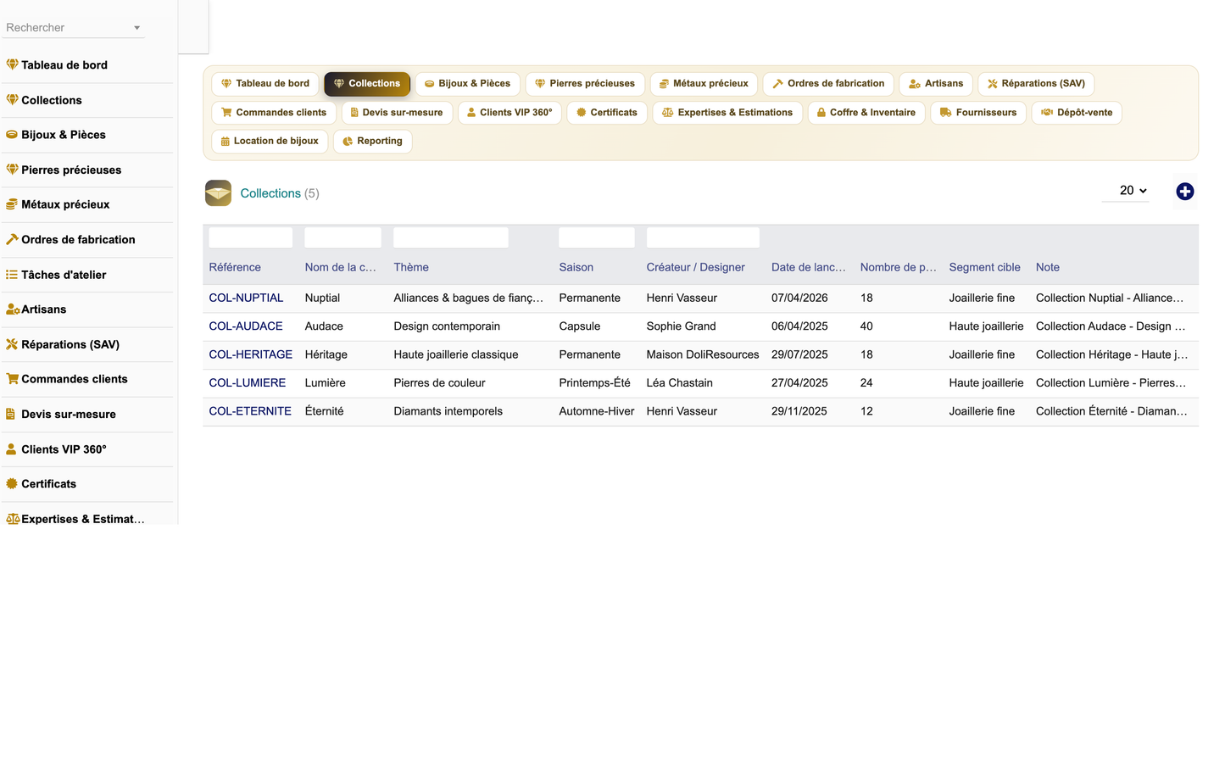Click the Créateur / Designer filter input field
Screen dimensions: 1225x758
(702, 238)
